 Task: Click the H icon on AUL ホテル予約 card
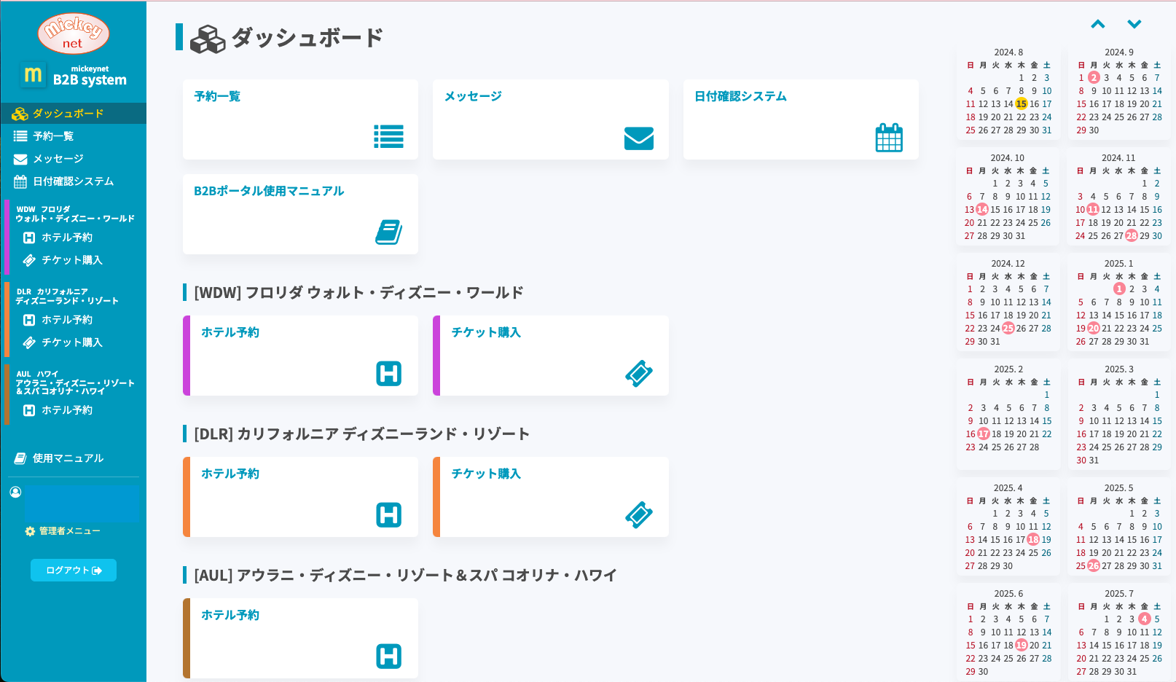[389, 656]
